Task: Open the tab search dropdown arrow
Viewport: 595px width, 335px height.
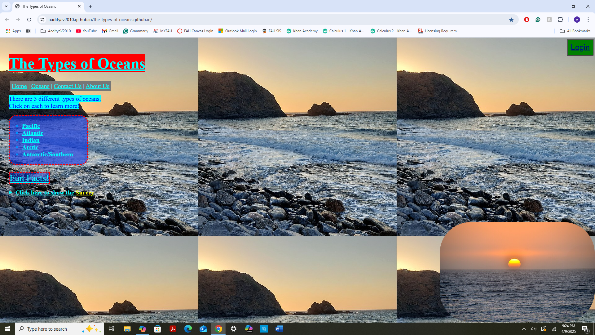Action: click(6, 6)
